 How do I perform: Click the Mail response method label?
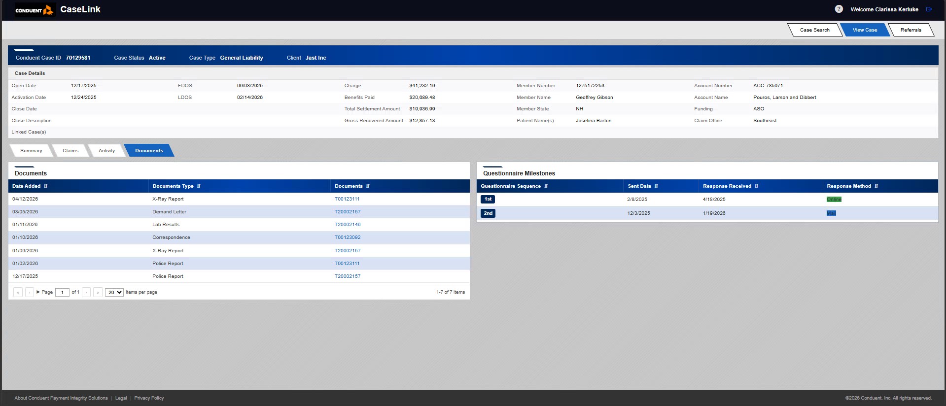point(831,213)
